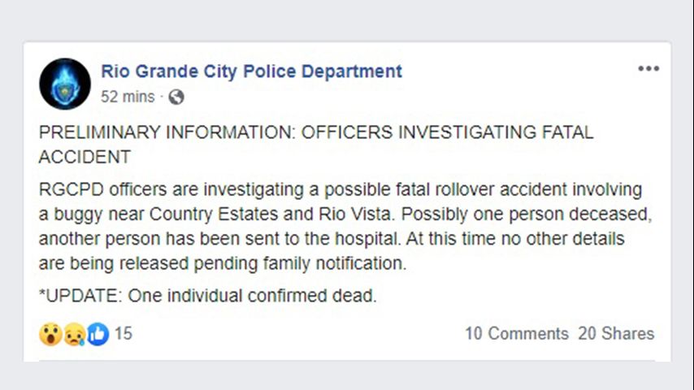Click the globe public privacy icon
The height and width of the screenshot is (390, 694).
point(176,97)
